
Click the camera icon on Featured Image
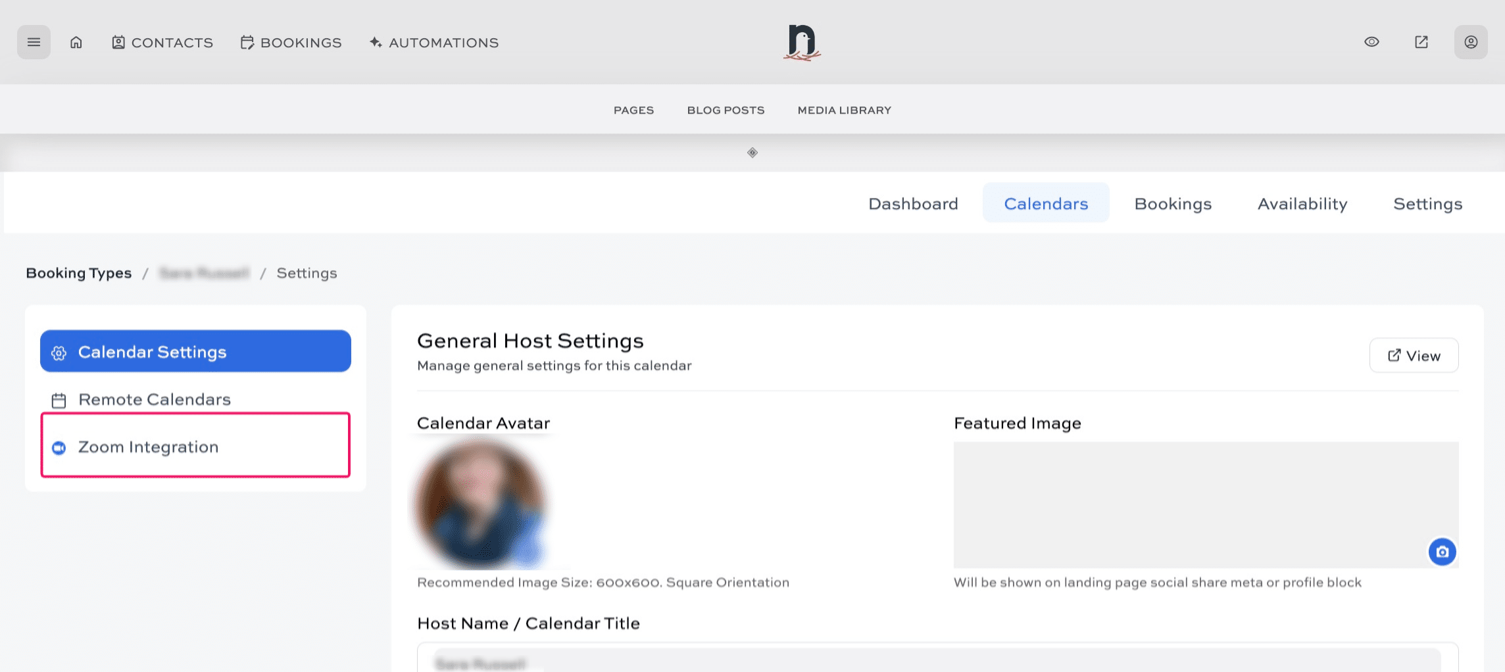coord(1442,552)
